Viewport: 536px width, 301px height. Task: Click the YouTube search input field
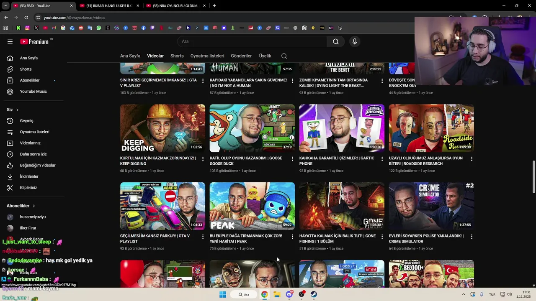(x=252, y=41)
